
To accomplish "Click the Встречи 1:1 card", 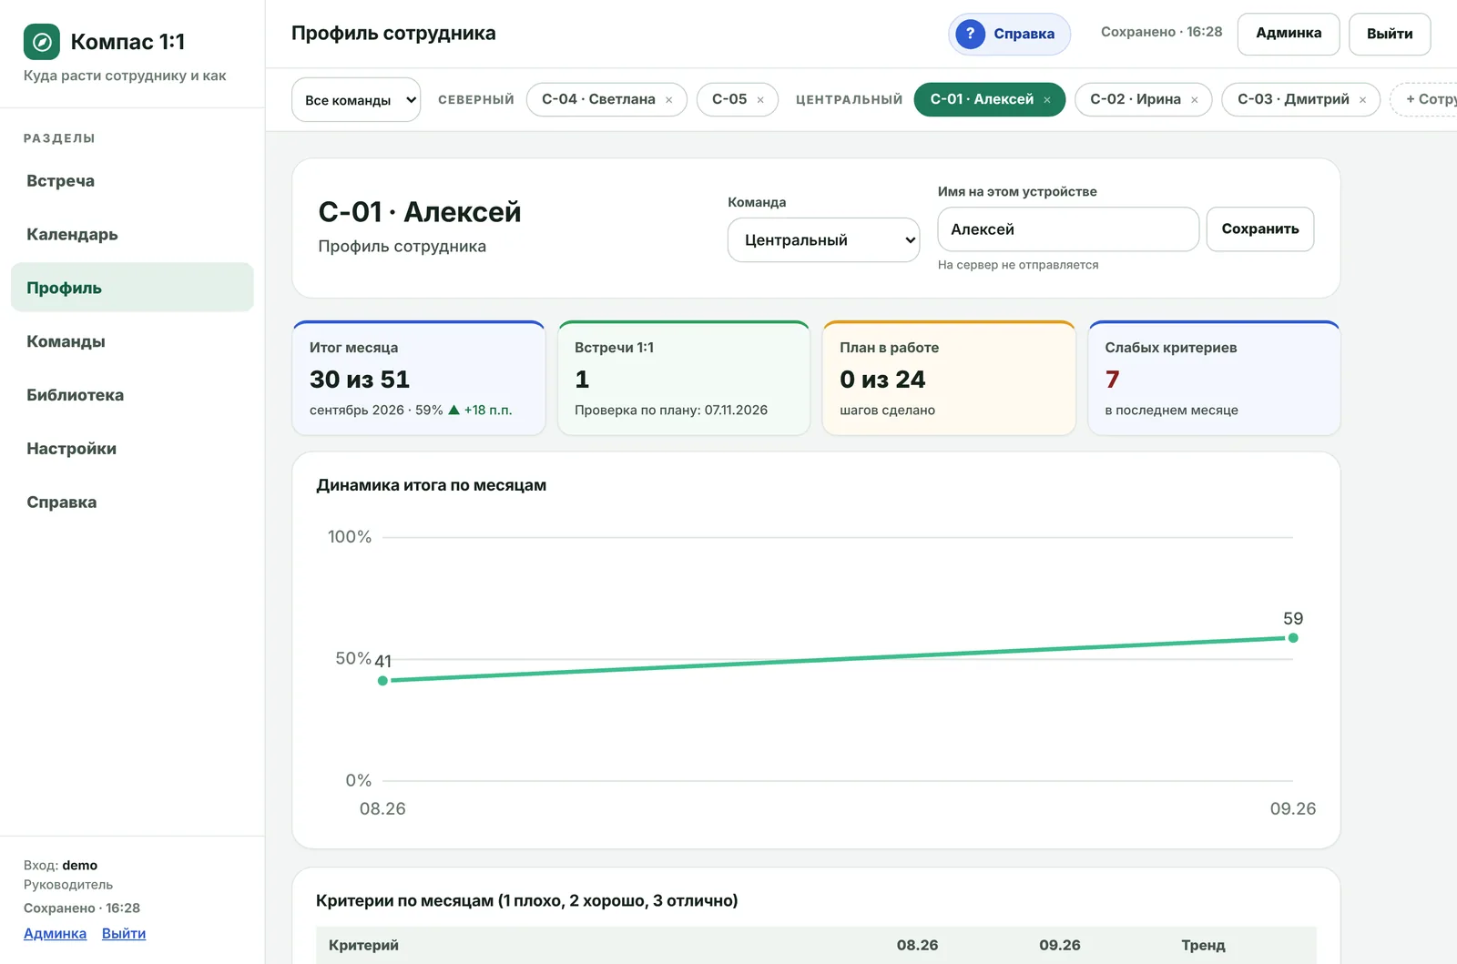I will 684,378.
